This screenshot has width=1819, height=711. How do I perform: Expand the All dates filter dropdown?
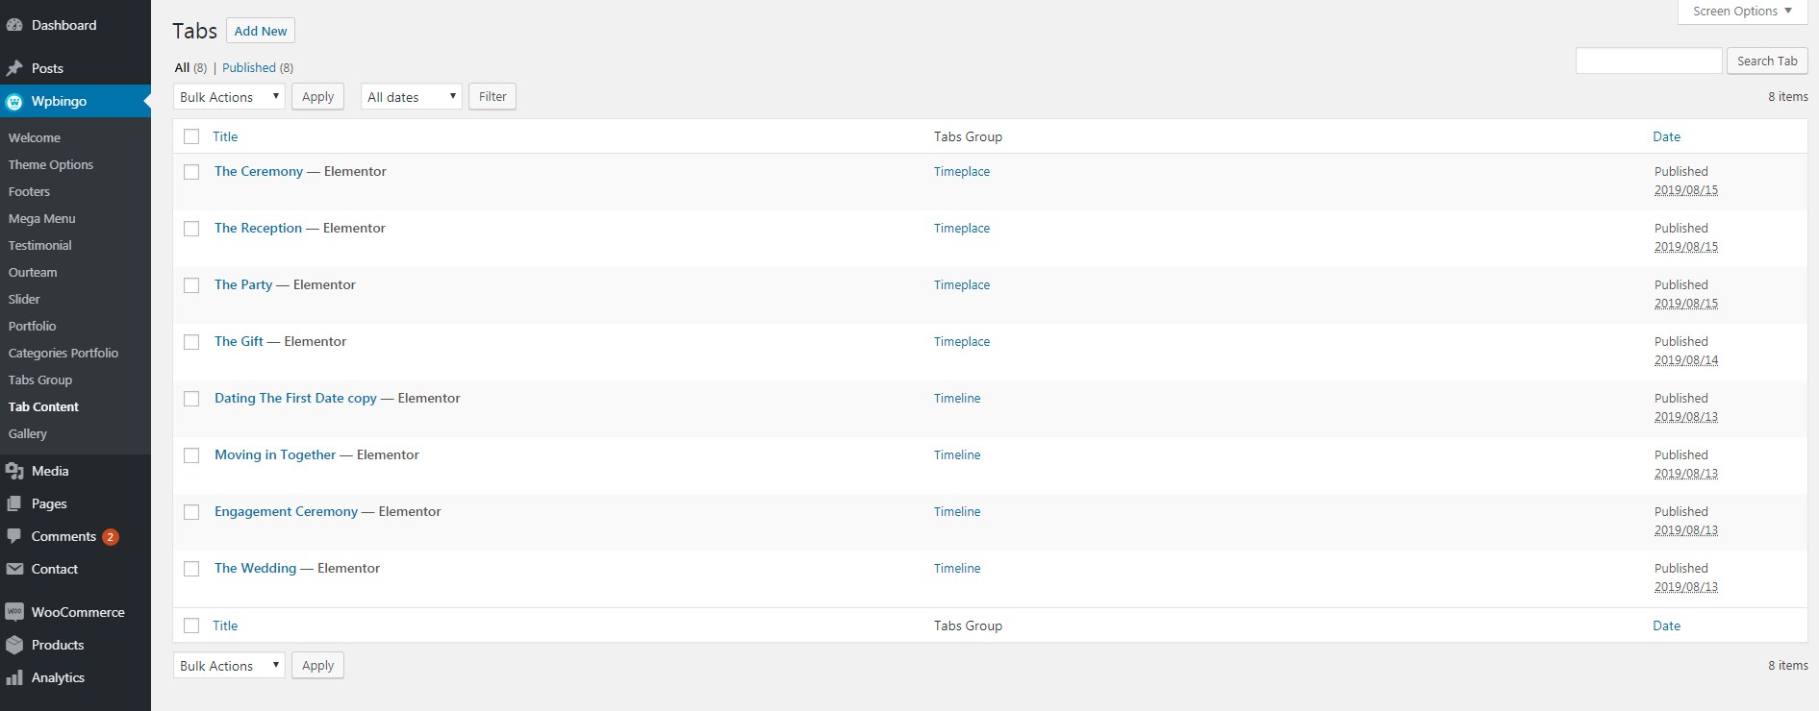click(412, 97)
